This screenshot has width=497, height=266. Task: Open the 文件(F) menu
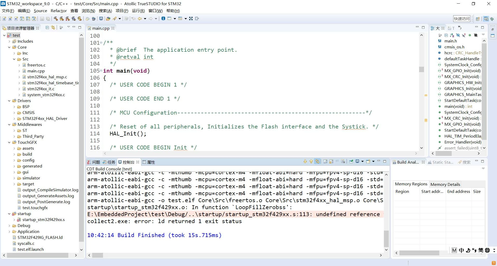8,11
